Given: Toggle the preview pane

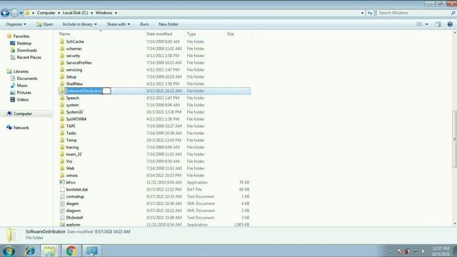Looking at the screenshot, I should pos(438,24).
